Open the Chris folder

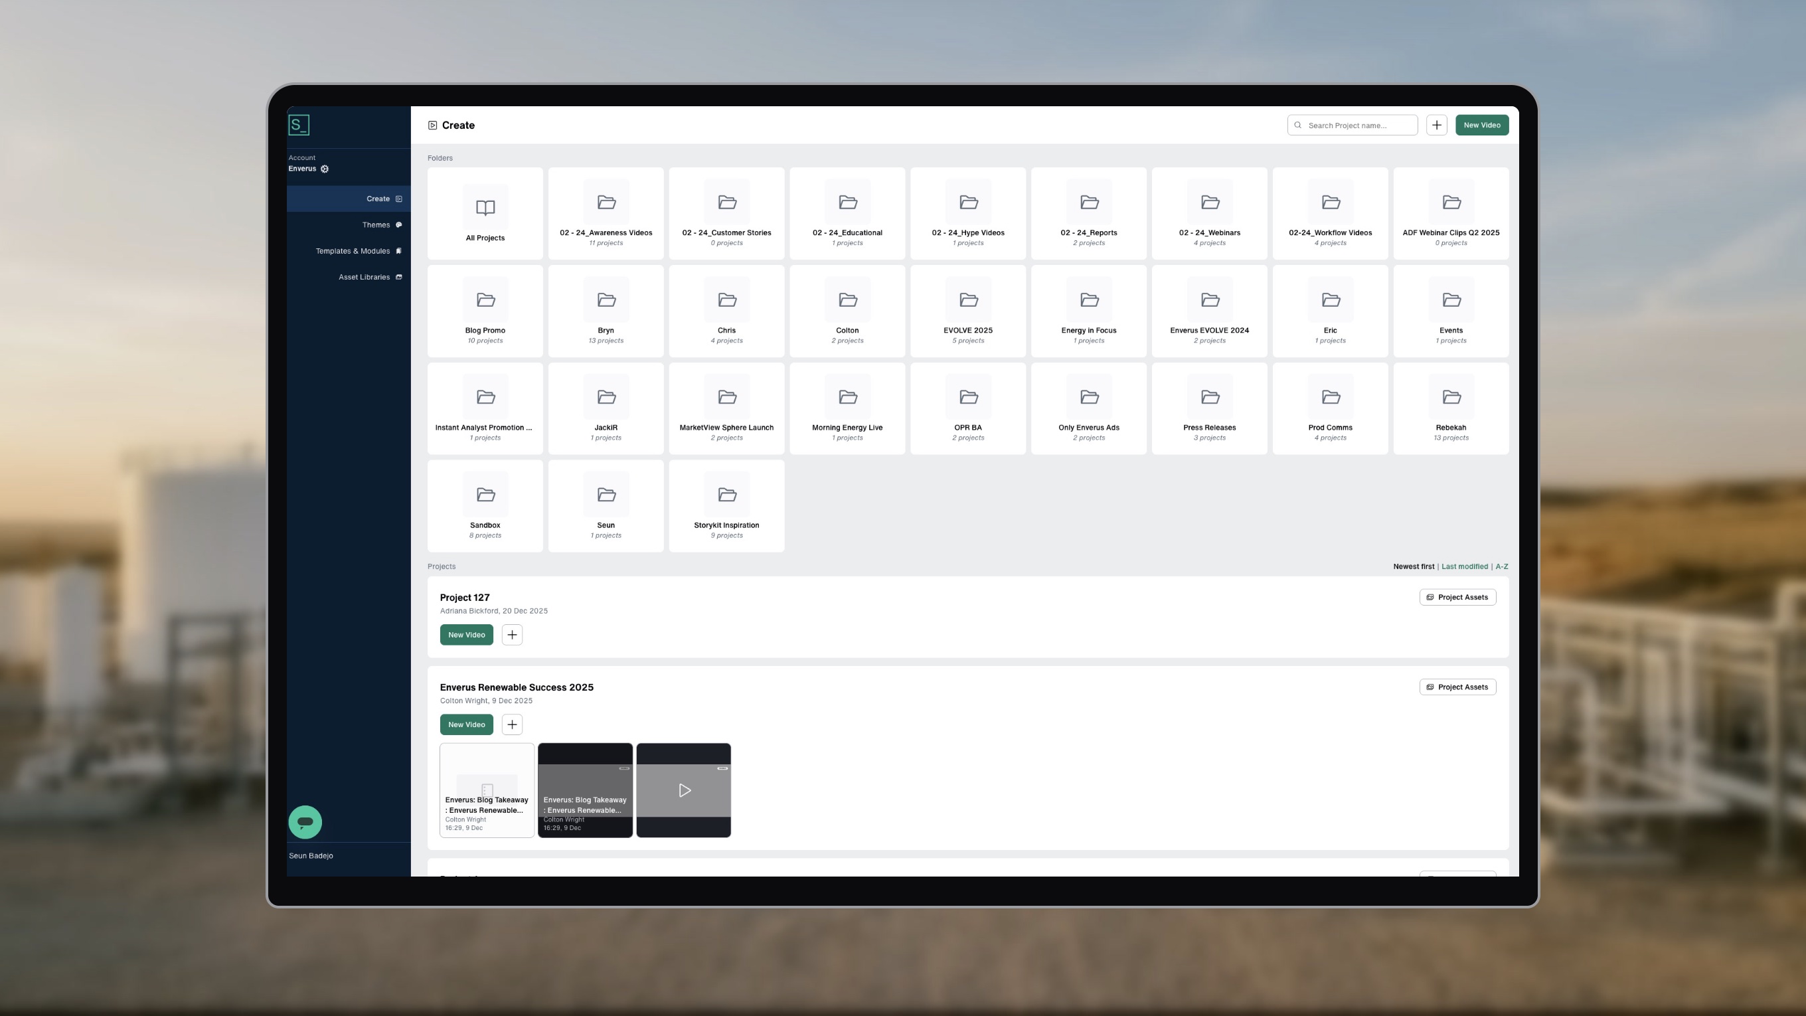click(726, 311)
